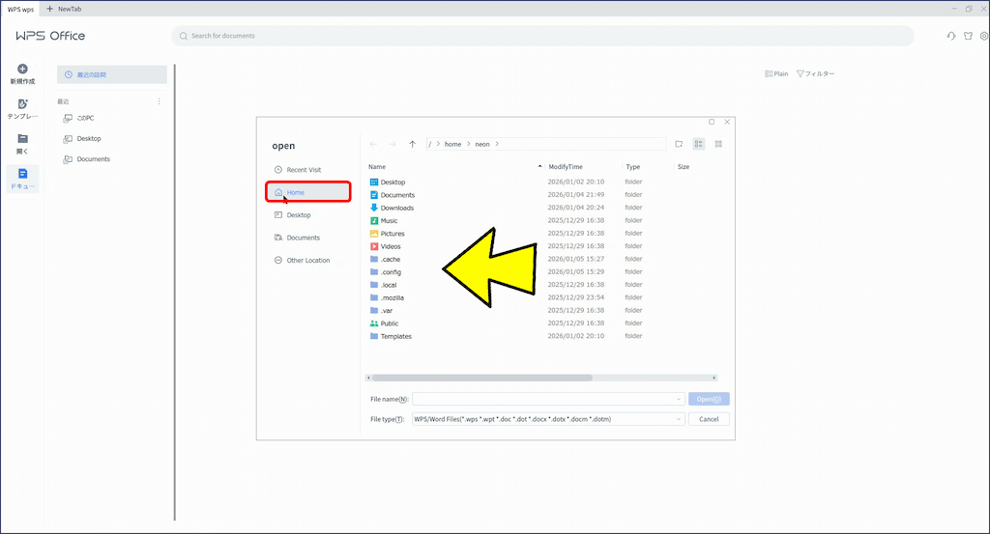The image size is (990, 534).
Task: Switch to grid icon view mode
Action: click(718, 144)
